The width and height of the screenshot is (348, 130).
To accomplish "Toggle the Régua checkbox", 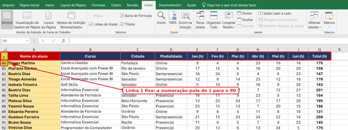I will [90, 16].
